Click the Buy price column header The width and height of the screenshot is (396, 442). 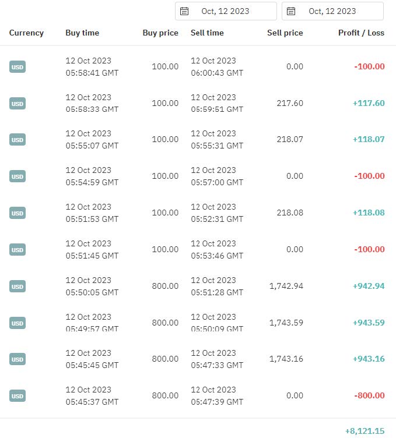click(160, 33)
